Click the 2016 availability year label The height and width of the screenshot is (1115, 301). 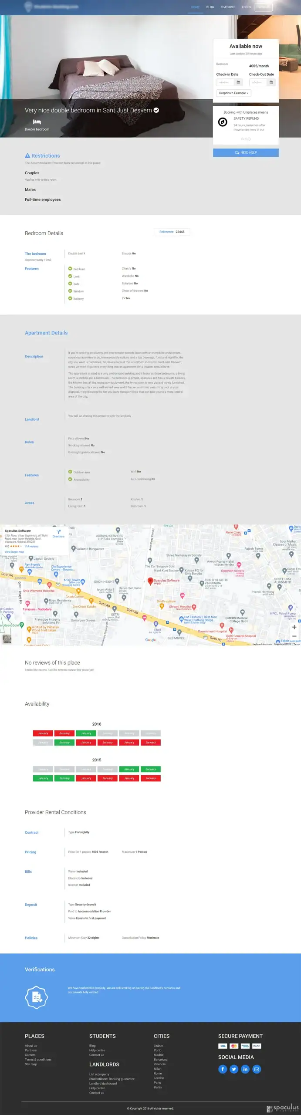(x=97, y=724)
